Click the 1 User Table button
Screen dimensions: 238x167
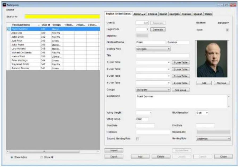point(181,62)
